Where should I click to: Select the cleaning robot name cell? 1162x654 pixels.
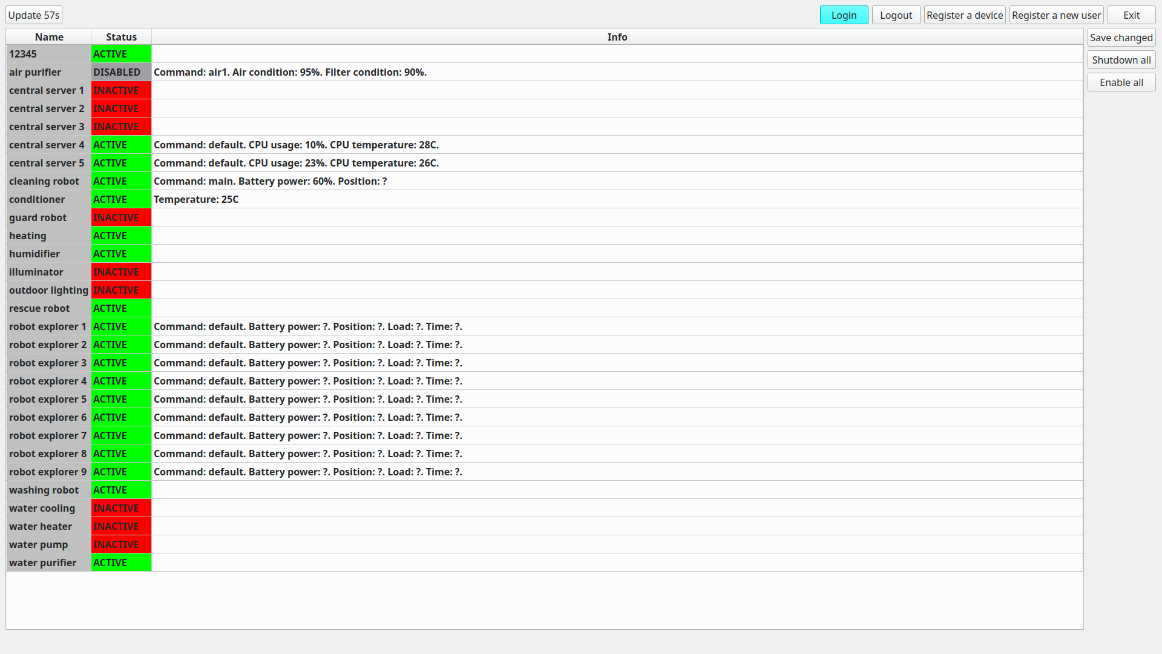49,181
